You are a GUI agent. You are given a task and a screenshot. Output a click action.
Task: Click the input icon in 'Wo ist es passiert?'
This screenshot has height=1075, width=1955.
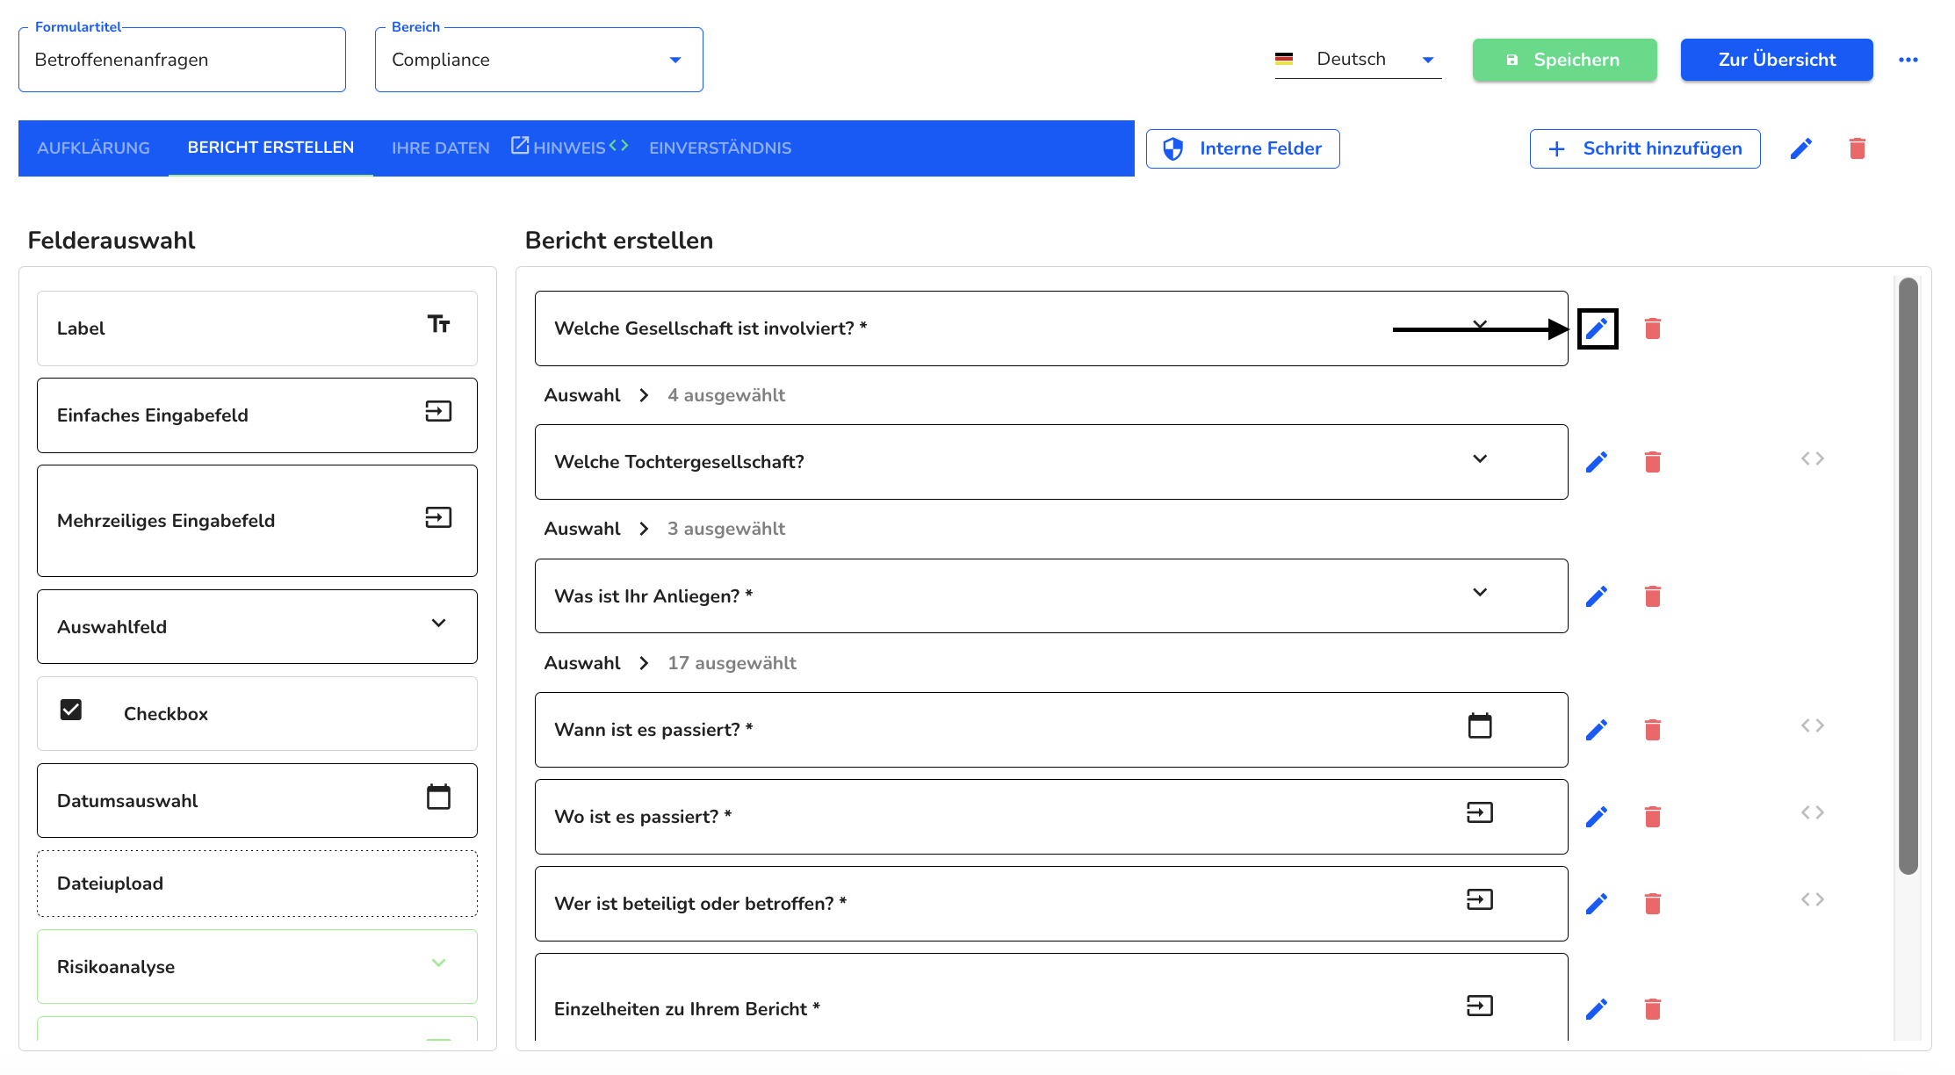pos(1480,812)
